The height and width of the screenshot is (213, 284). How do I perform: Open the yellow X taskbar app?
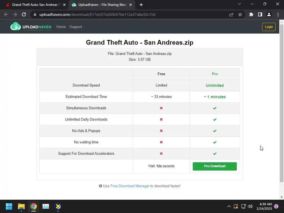coord(58,206)
